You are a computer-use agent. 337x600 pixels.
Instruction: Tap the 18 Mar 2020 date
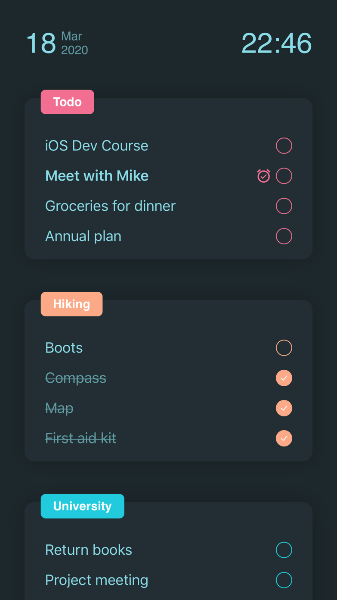pyautogui.click(x=57, y=43)
